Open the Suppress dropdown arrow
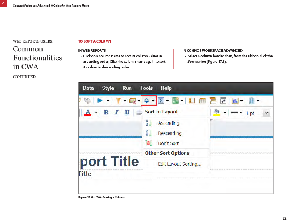This screenshot has height=221, width=290. coord(139,101)
